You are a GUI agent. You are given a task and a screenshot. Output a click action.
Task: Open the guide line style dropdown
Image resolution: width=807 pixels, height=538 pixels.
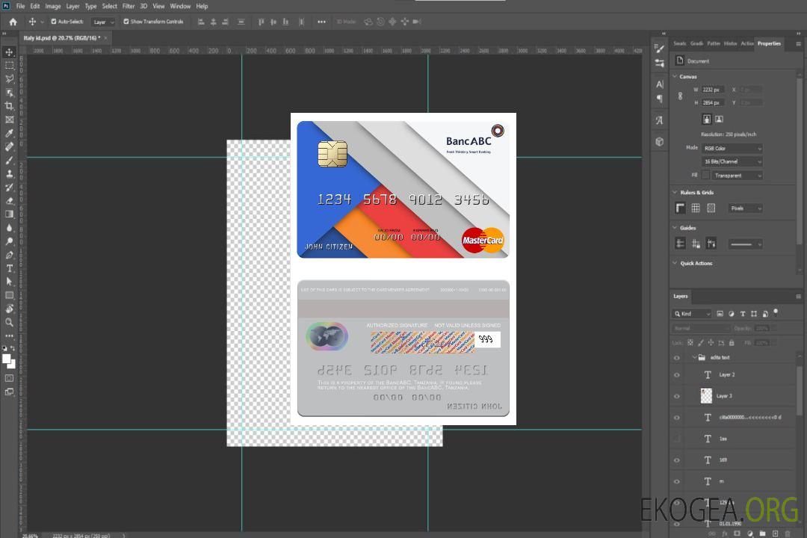tap(745, 244)
